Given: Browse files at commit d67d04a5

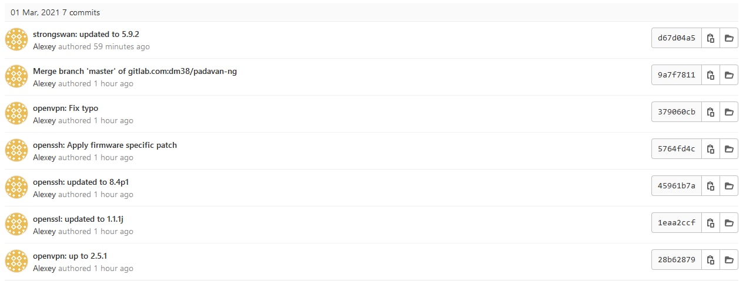Looking at the screenshot, I should coord(729,38).
